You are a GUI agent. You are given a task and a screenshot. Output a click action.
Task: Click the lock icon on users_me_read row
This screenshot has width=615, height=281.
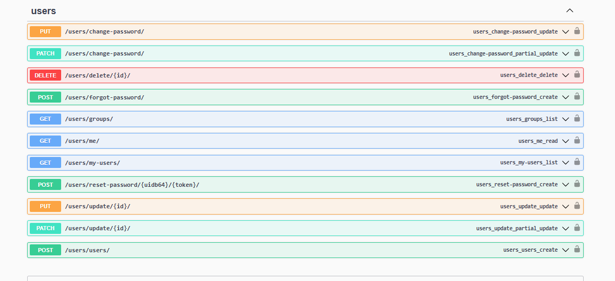[x=577, y=140]
